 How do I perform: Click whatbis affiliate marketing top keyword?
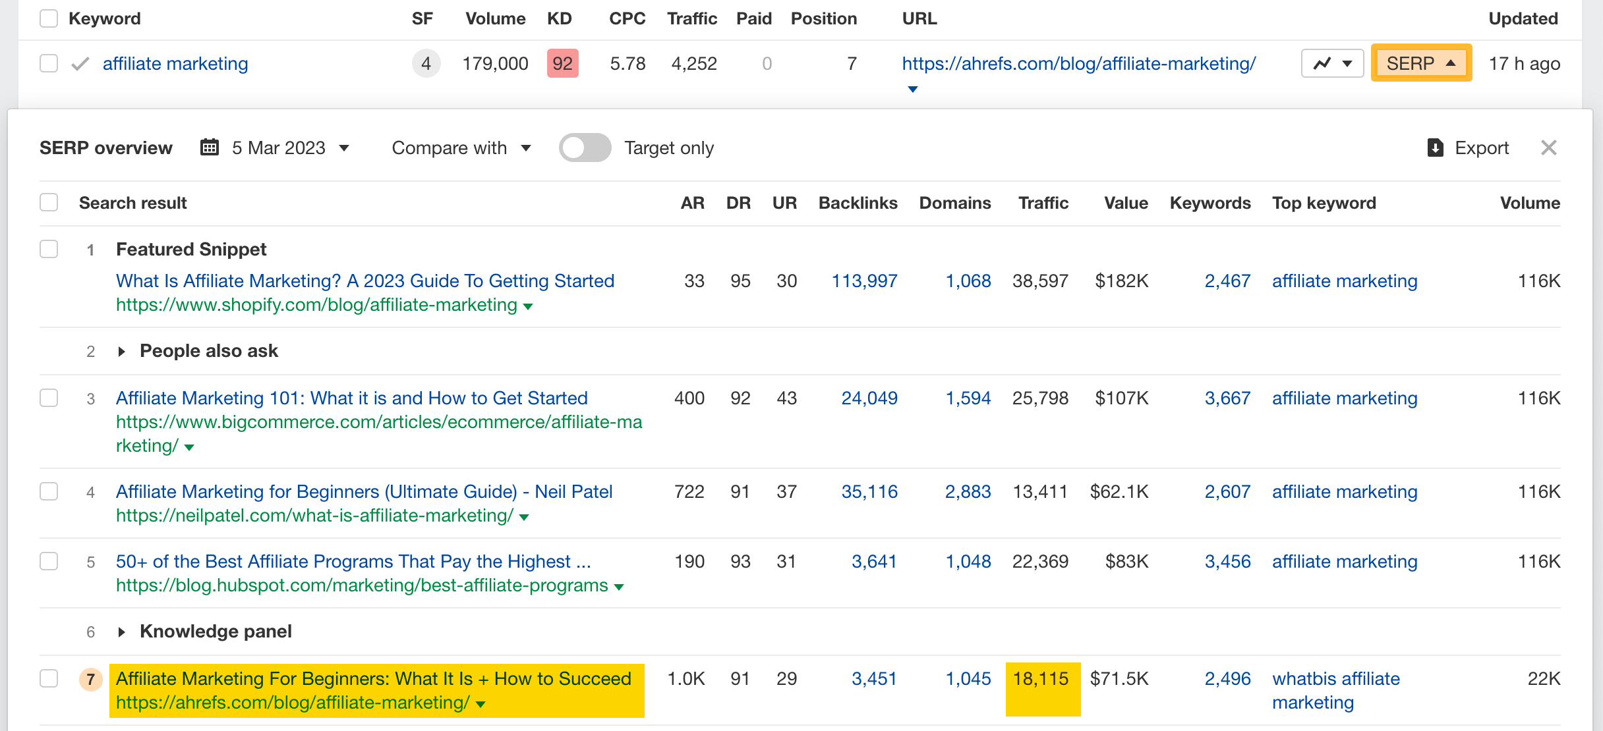click(x=1336, y=691)
